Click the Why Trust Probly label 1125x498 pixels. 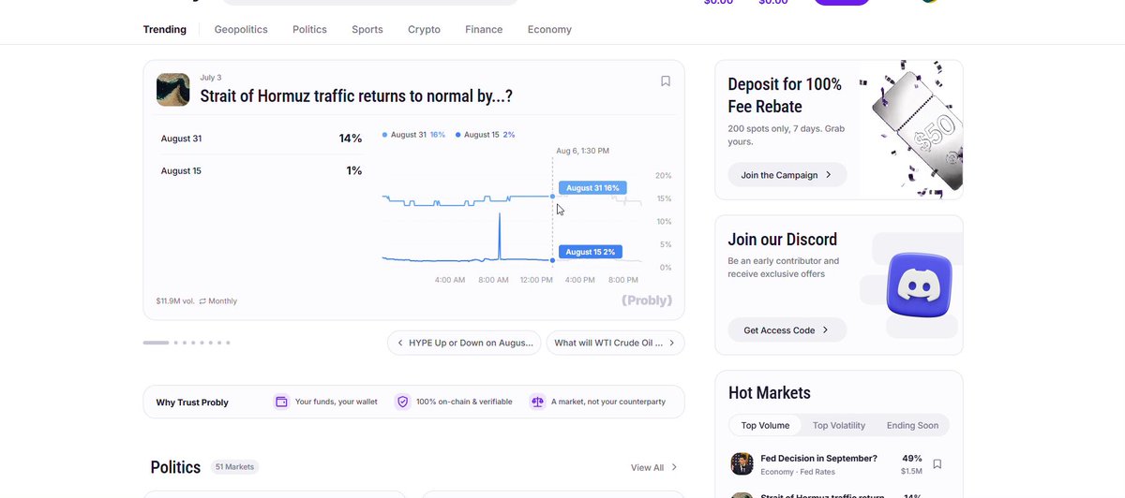tap(192, 403)
